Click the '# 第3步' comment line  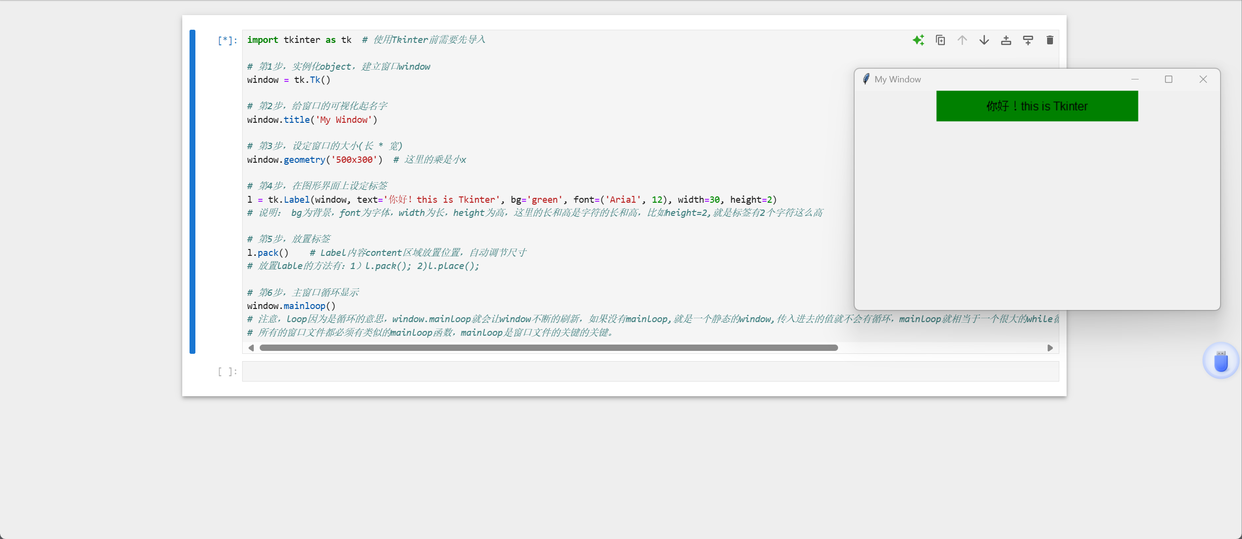[x=325, y=146]
